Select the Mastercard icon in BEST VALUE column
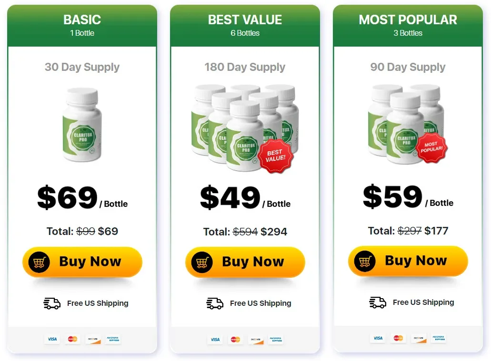 point(235,340)
